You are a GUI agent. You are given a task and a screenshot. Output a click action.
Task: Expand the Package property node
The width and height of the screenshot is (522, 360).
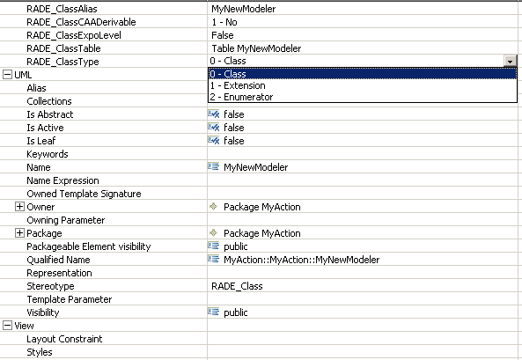[19, 232]
